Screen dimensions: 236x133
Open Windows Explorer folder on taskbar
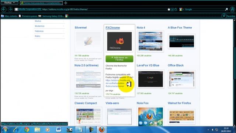point(37,130)
